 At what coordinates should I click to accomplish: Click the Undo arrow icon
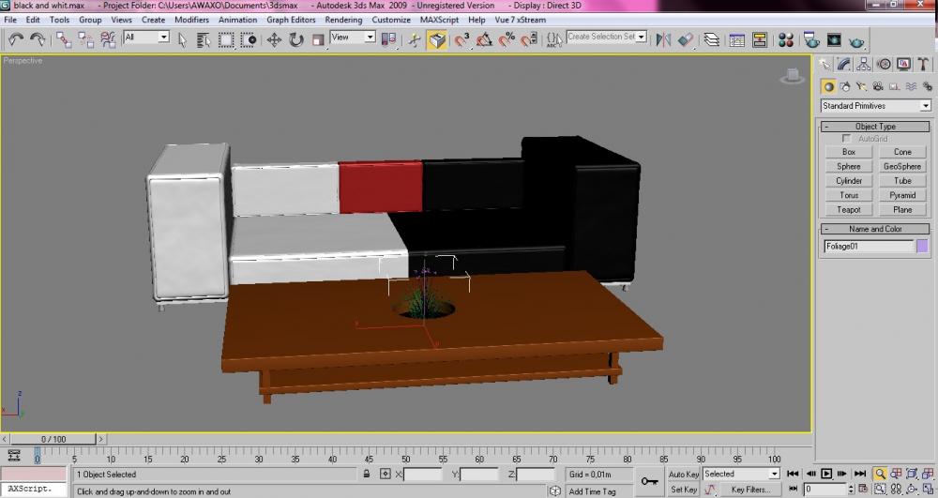pos(16,39)
